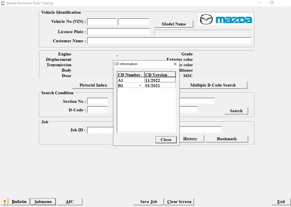Image resolution: width=291 pixels, height=207 pixels.
Task: Click the Section No input field
Action: point(98,101)
